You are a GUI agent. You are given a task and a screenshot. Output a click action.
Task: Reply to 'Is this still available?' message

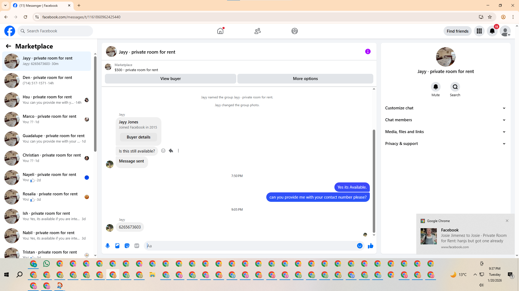pyautogui.click(x=171, y=151)
